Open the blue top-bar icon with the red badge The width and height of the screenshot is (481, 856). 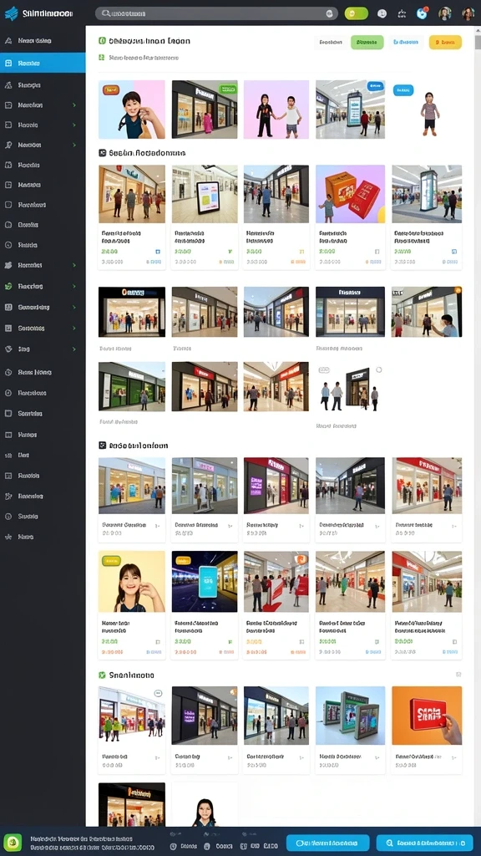(x=422, y=13)
